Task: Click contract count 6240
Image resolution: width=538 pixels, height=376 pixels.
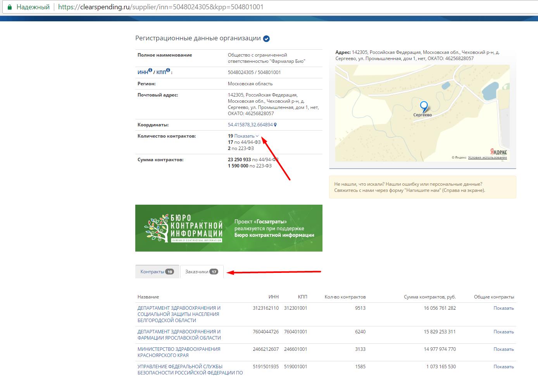Action: [360, 332]
